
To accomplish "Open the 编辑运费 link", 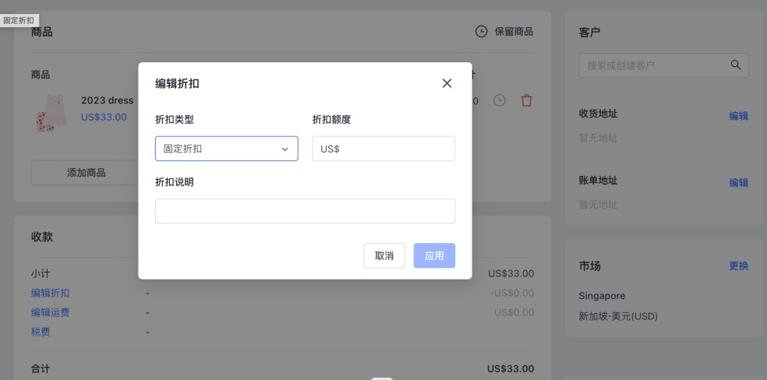I will [x=51, y=312].
